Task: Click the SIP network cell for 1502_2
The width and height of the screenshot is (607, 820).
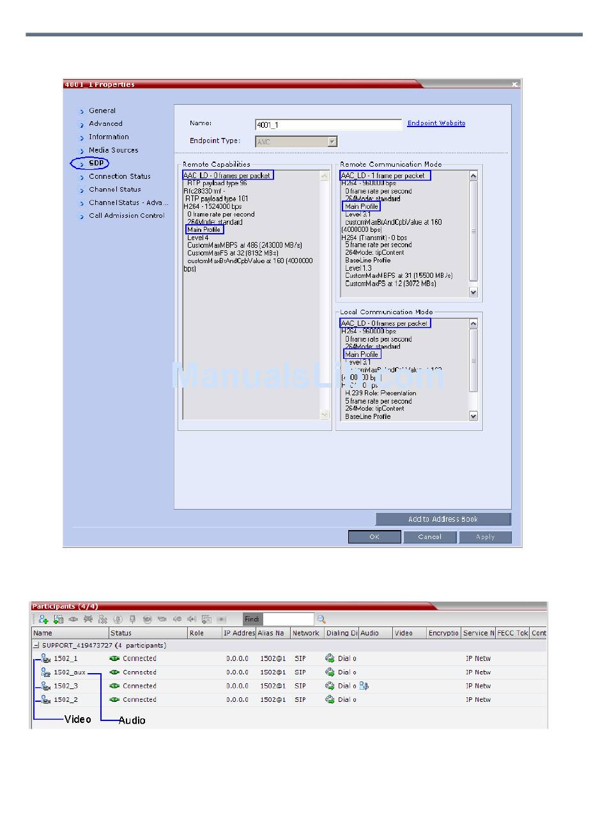Action: point(300,700)
